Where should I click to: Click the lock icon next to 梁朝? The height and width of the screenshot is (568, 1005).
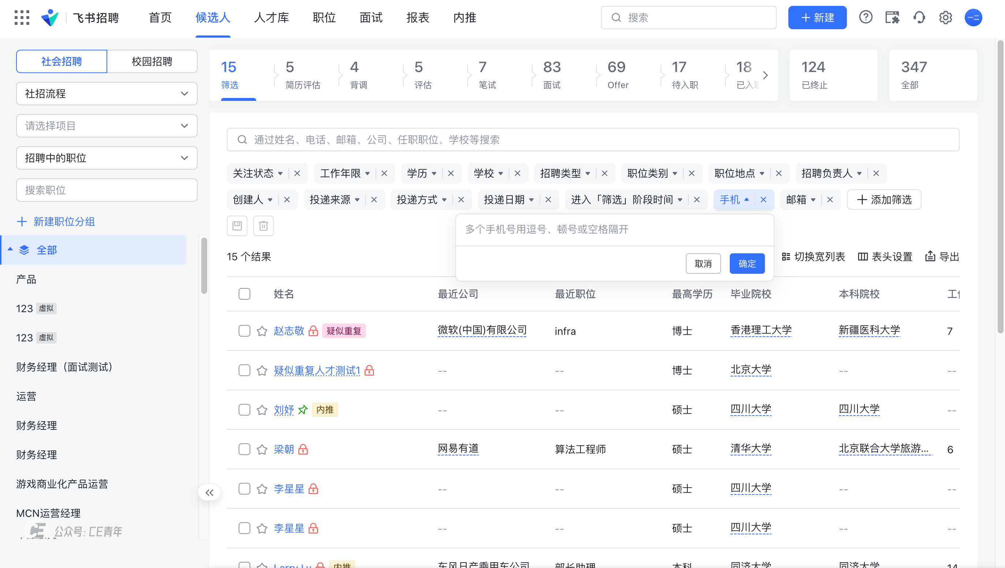[303, 449]
